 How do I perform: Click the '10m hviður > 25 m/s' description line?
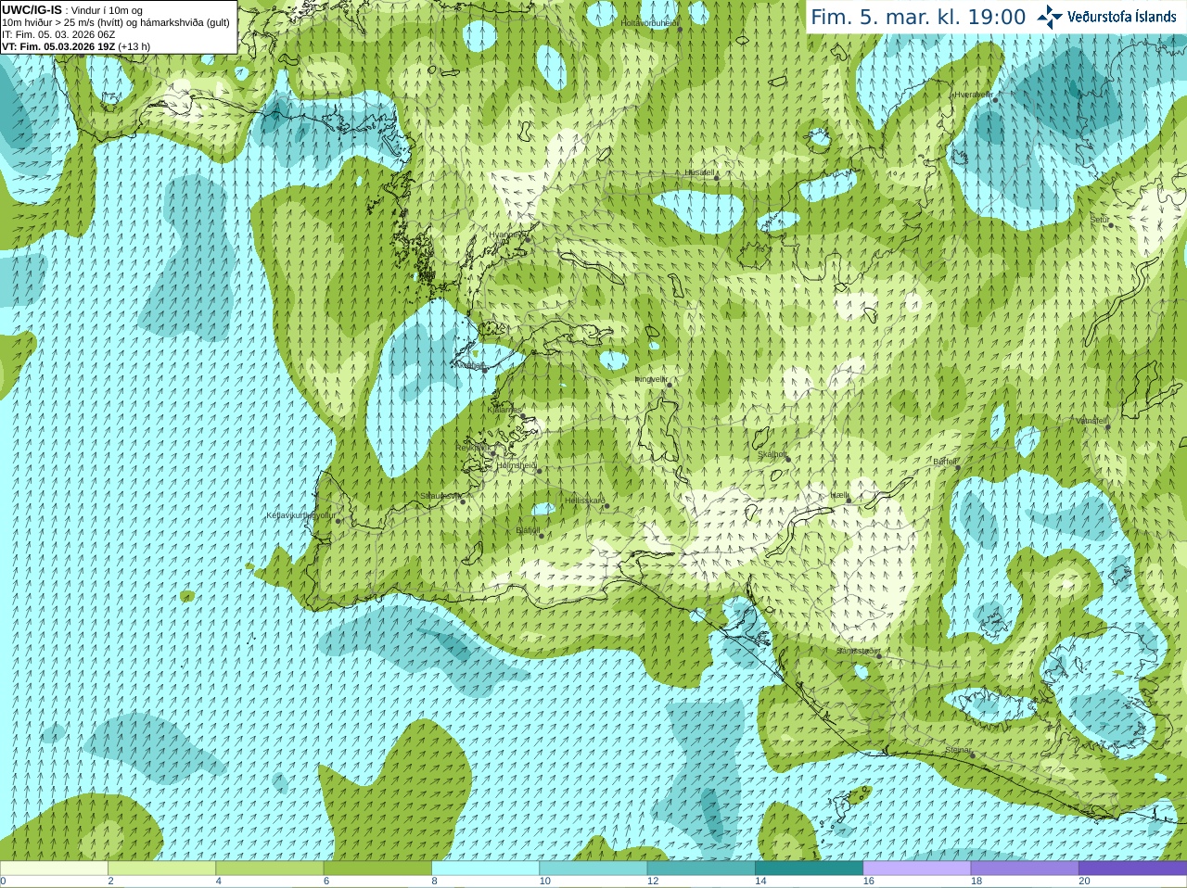[x=116, y=22]
